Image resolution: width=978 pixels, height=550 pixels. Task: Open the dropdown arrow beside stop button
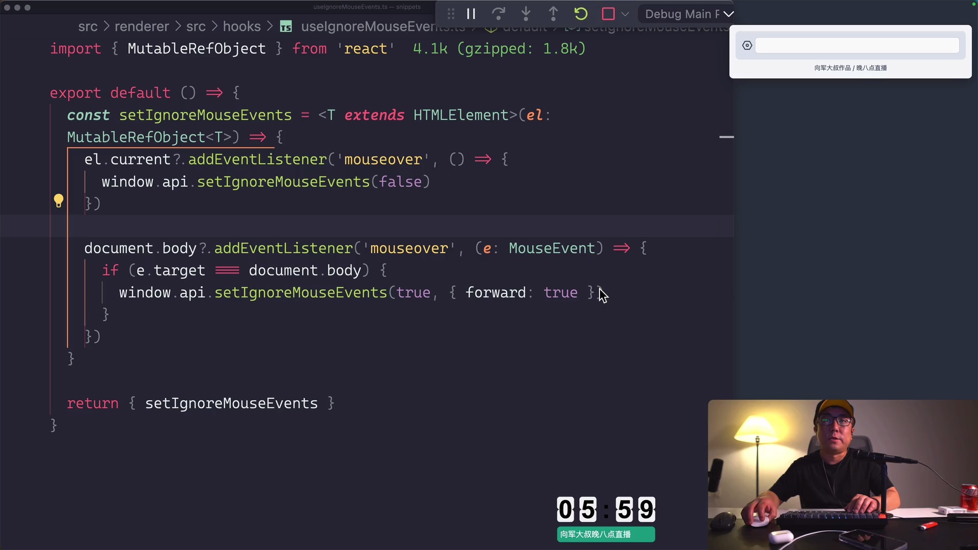pyautogui.click(x=626, y=14)
